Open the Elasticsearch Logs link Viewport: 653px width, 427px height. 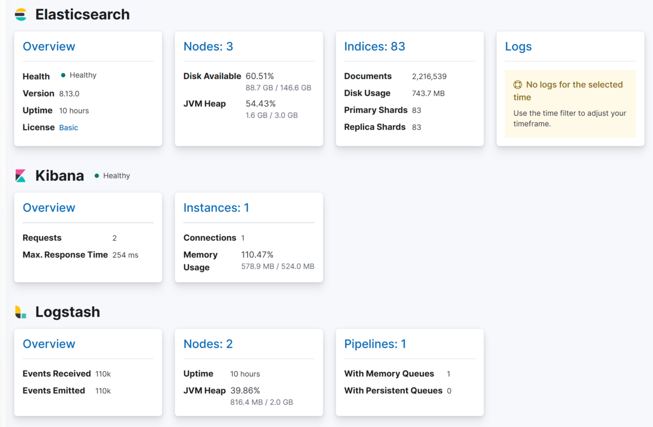519,46
